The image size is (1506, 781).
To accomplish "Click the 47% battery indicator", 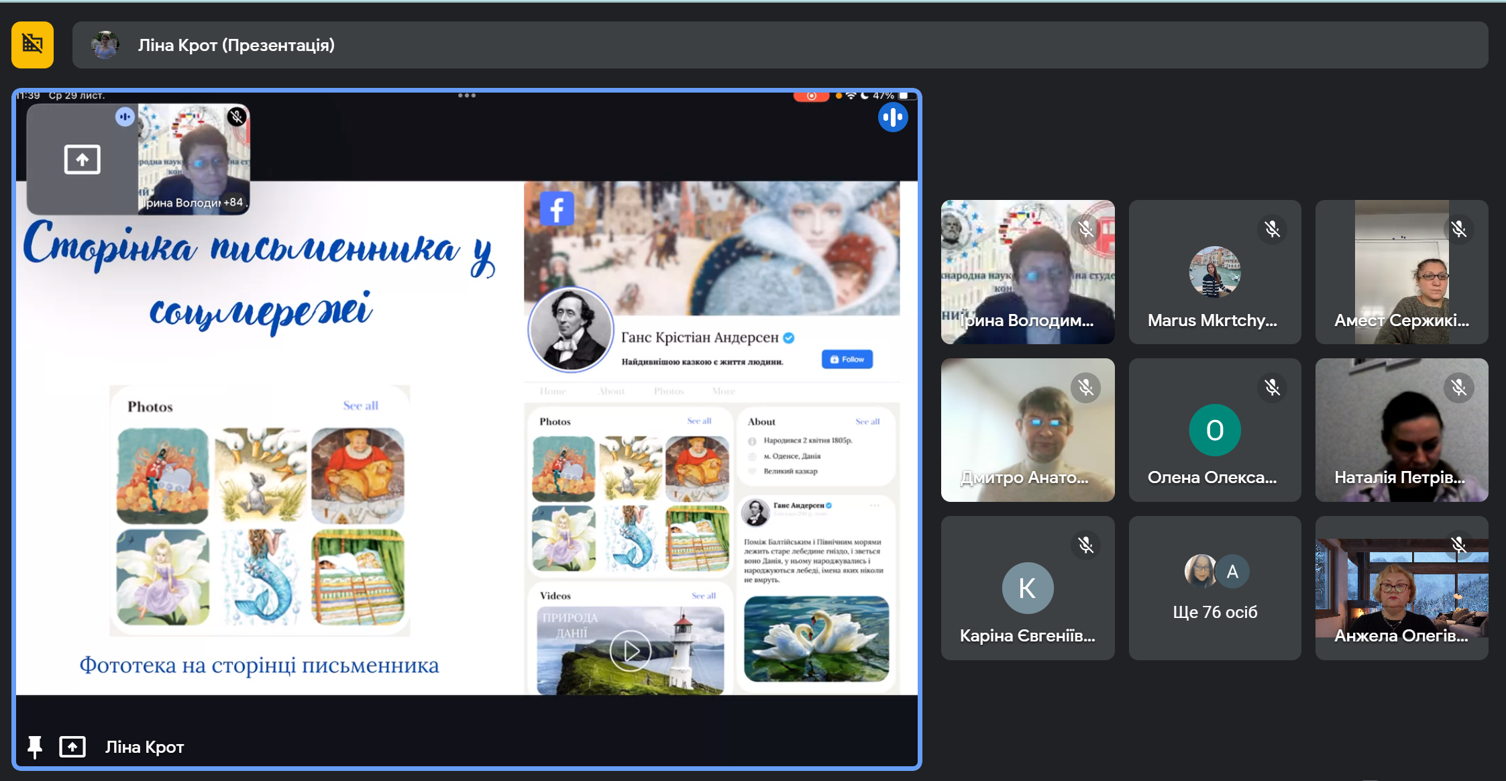I will (x=895, y=96).
